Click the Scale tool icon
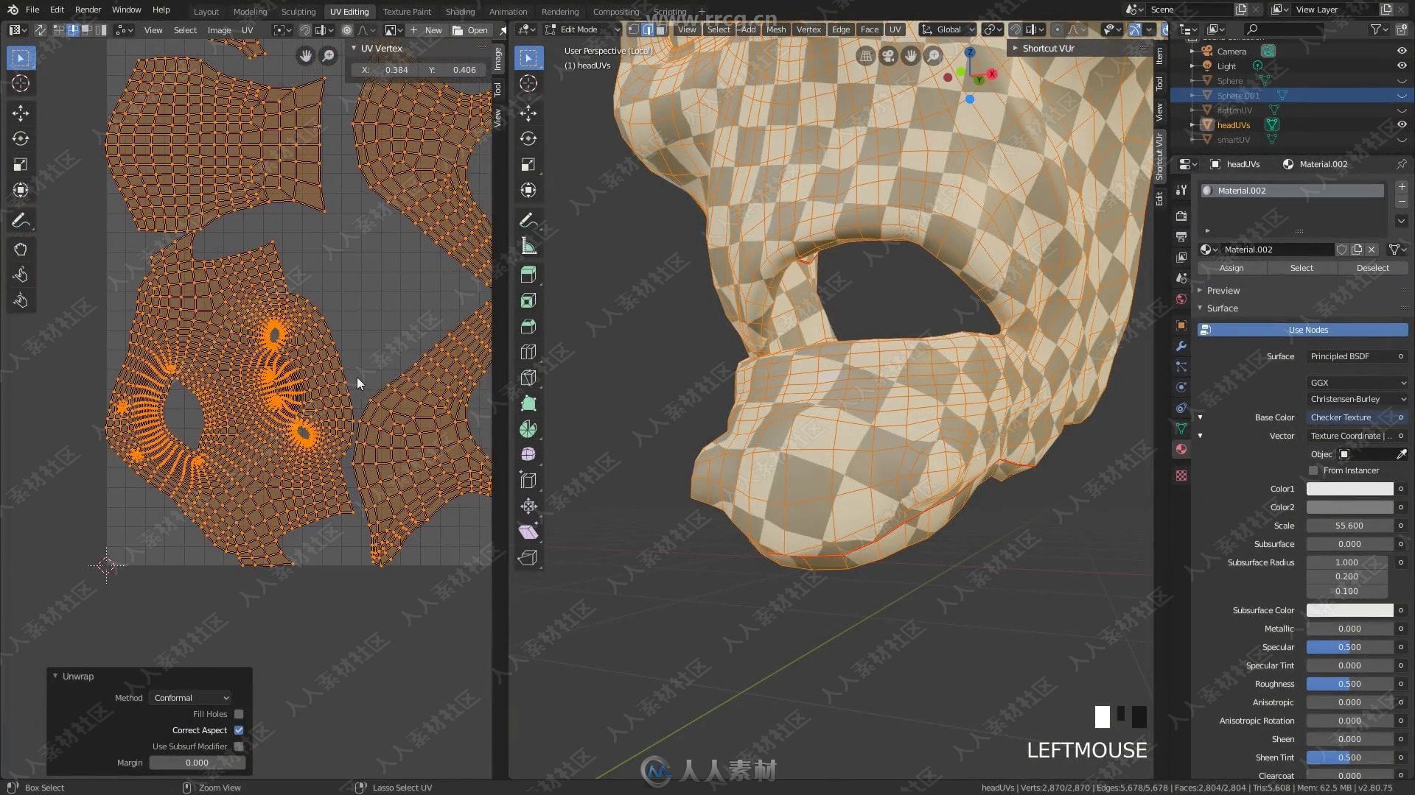 (21, 164)
